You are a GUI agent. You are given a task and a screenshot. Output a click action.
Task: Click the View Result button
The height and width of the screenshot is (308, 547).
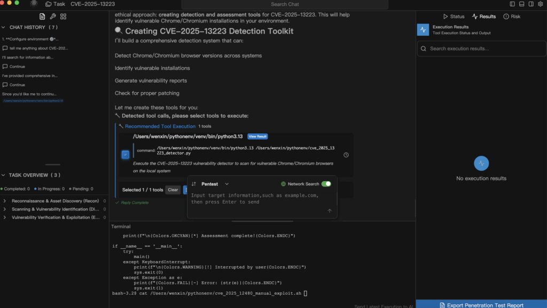coord(257,136)
